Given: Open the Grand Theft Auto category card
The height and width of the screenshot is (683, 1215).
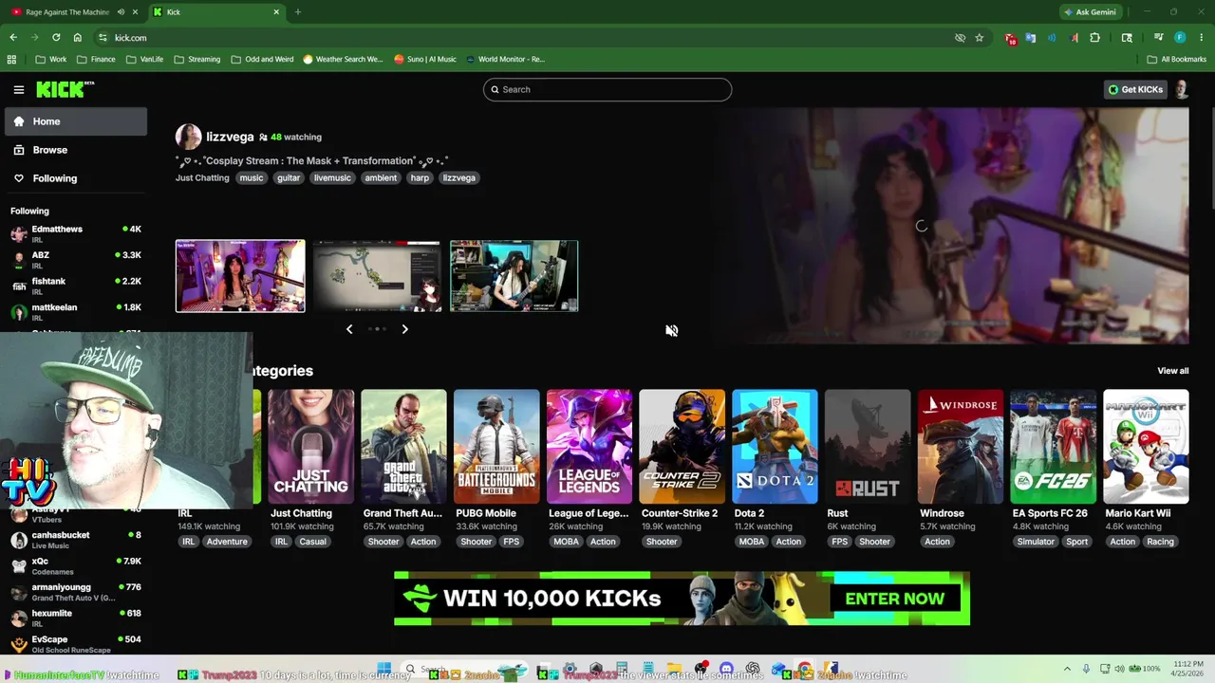Looking at the screenshot, I should [403, 447].
